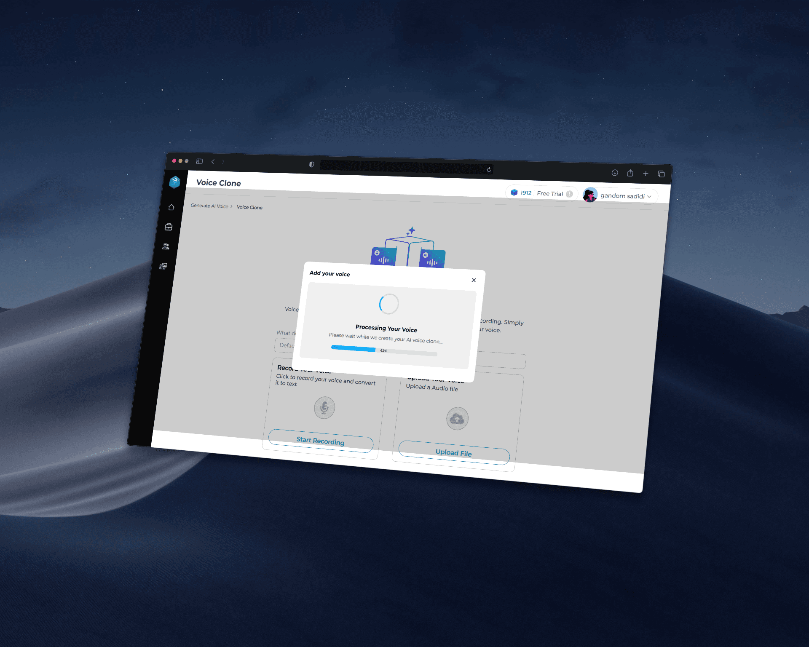809x647 pixels.
Task: Go forward in the browser
Action: coord(223,162)
